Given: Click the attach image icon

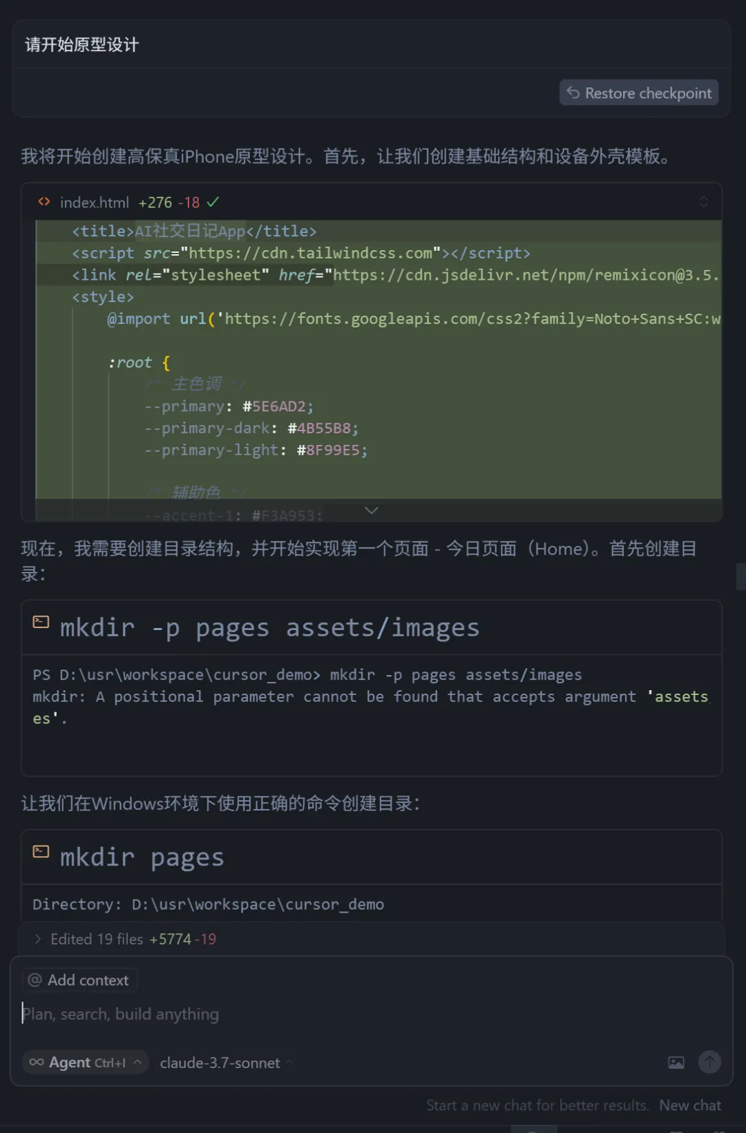Looking at the screenshot, I should click(676, 1063).
